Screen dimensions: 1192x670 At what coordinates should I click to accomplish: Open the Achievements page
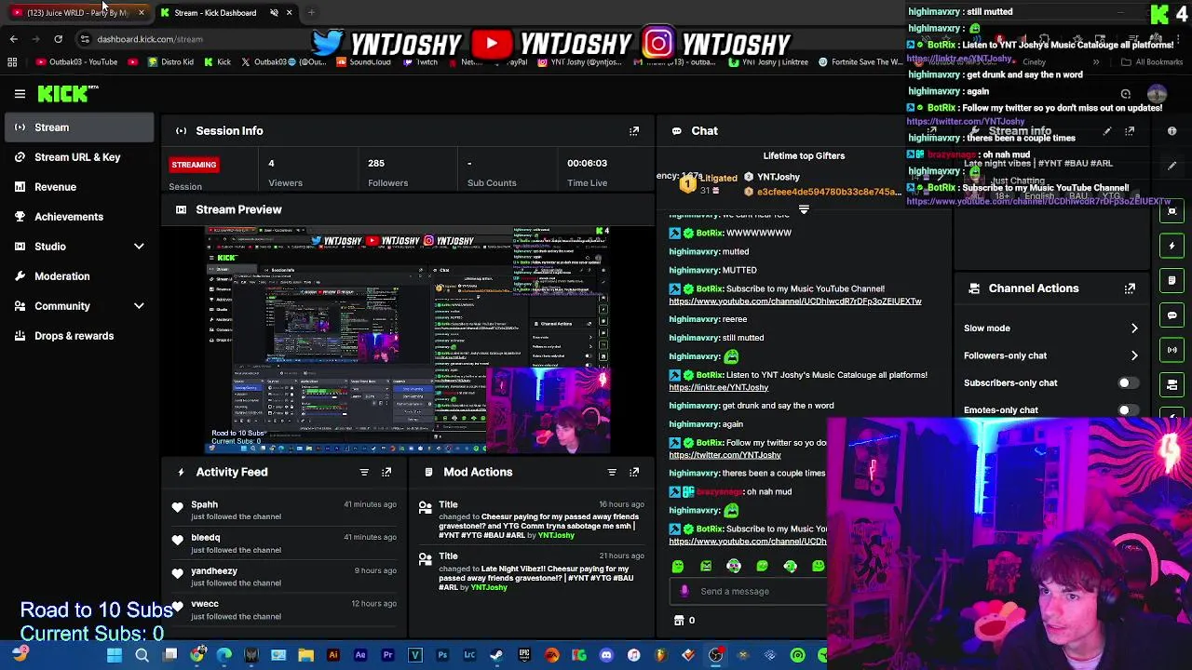[x=68, y=217]
